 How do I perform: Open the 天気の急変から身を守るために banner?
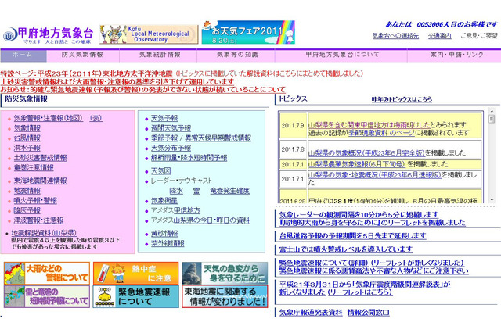pos(224,272)
